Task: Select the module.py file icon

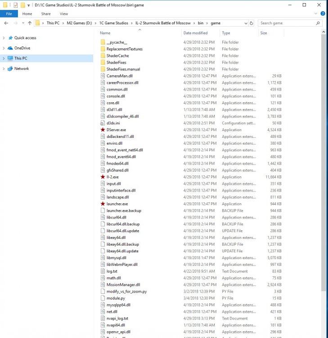Action: 103,298
